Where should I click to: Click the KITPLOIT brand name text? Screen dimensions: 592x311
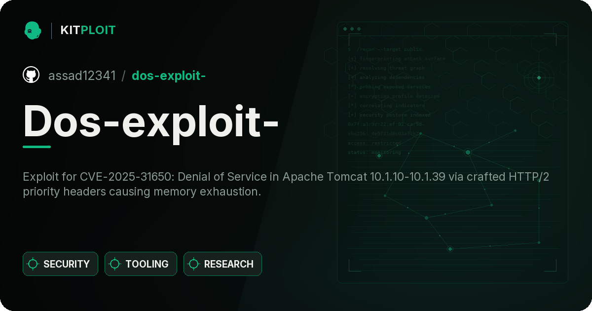coord(88,30)
